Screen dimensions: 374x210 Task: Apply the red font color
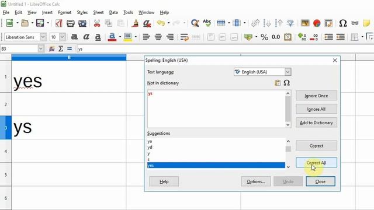click(112, 37)
